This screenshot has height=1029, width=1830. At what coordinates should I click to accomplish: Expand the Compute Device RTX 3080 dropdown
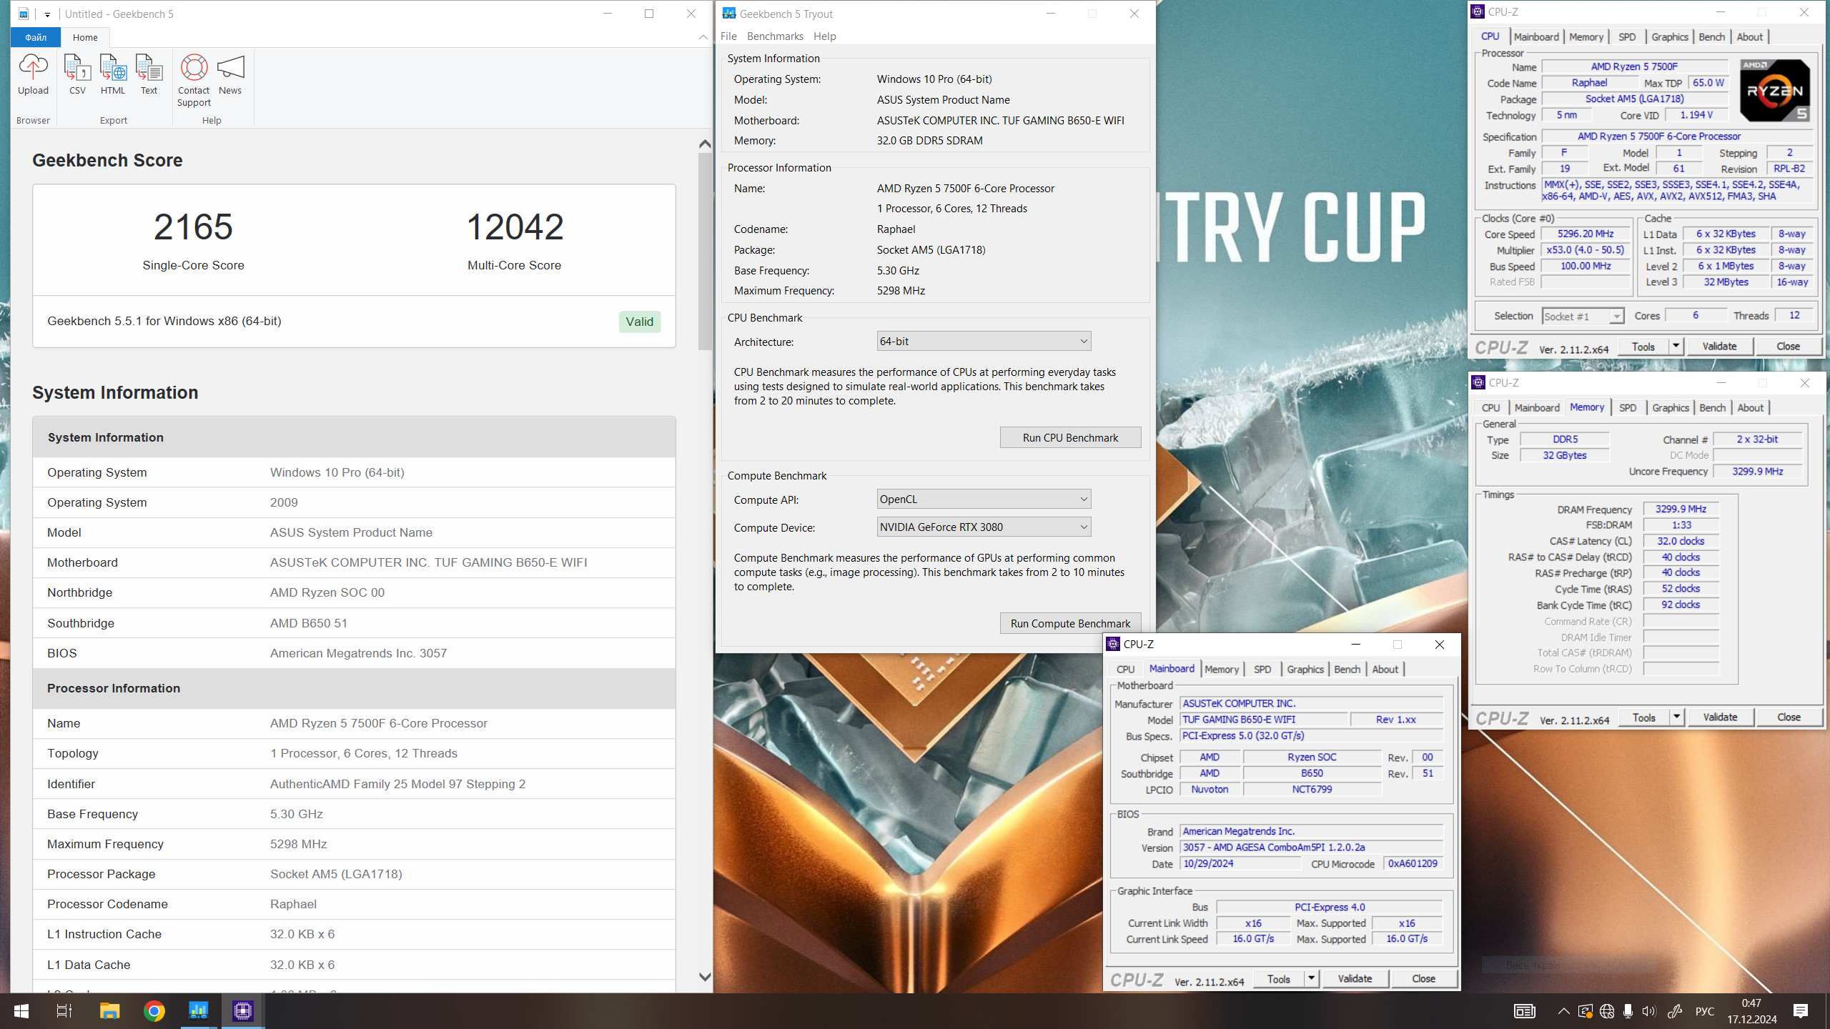[984, 527]
